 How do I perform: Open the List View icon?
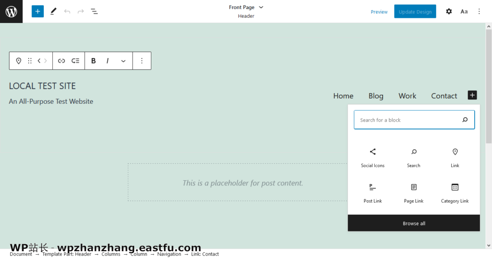click(x=94, y=12)
